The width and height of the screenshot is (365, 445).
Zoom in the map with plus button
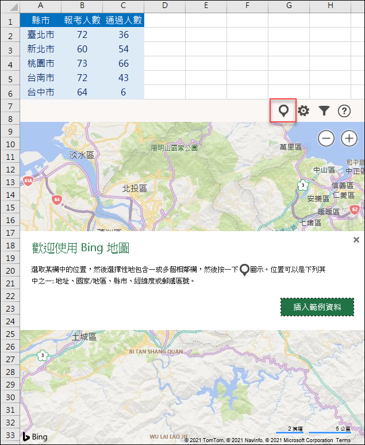349,138
